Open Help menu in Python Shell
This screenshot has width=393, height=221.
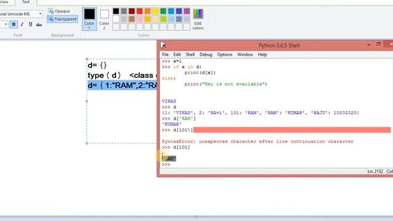coord(262,55)
